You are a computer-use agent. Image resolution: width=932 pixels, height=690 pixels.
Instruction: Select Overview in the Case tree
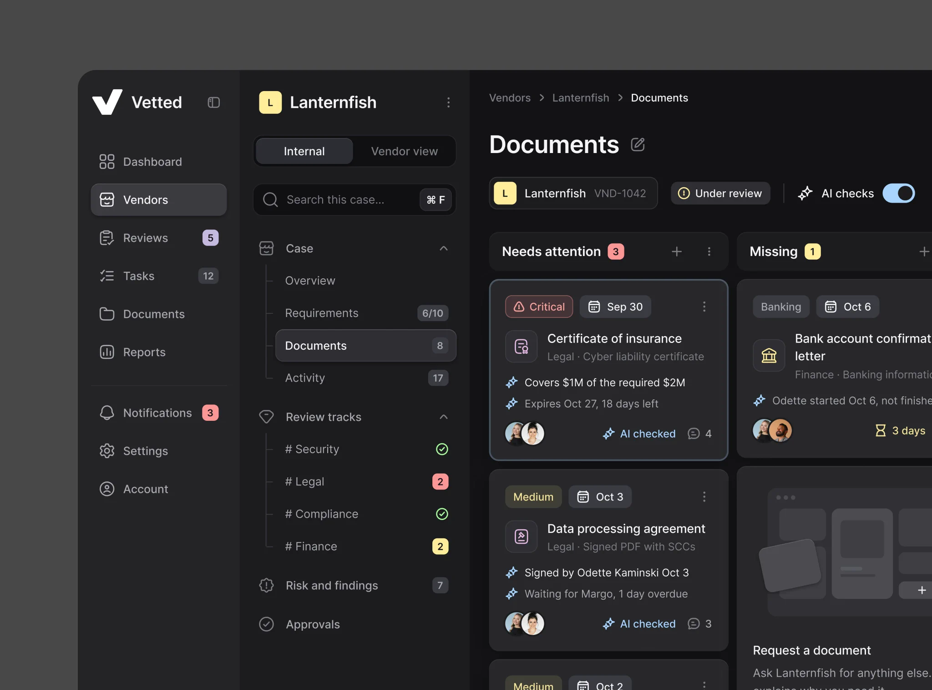pos(366,281)
